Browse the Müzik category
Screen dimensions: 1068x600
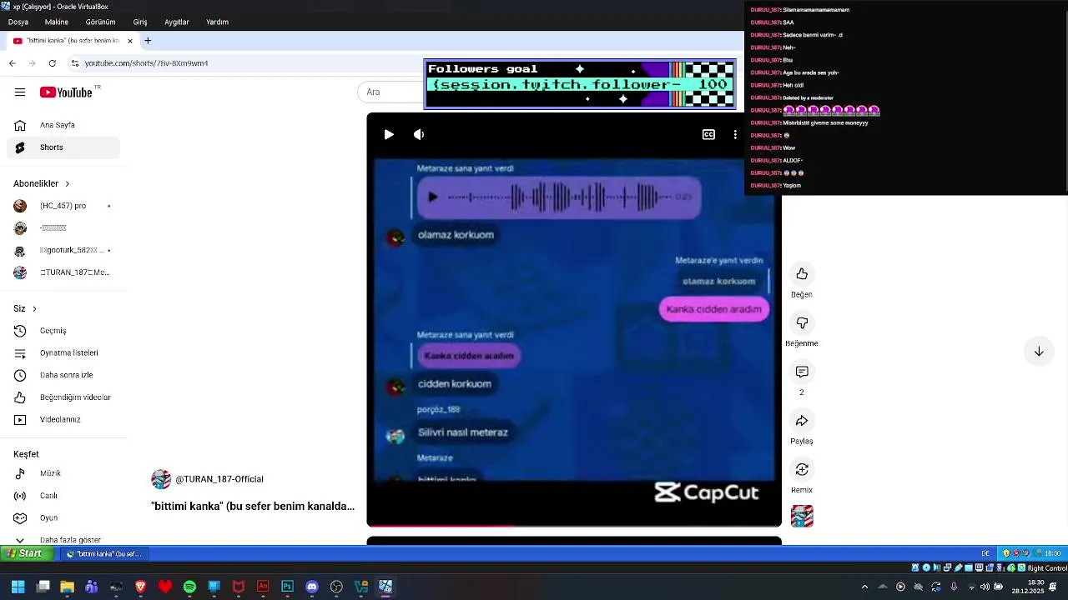point(63,473)
